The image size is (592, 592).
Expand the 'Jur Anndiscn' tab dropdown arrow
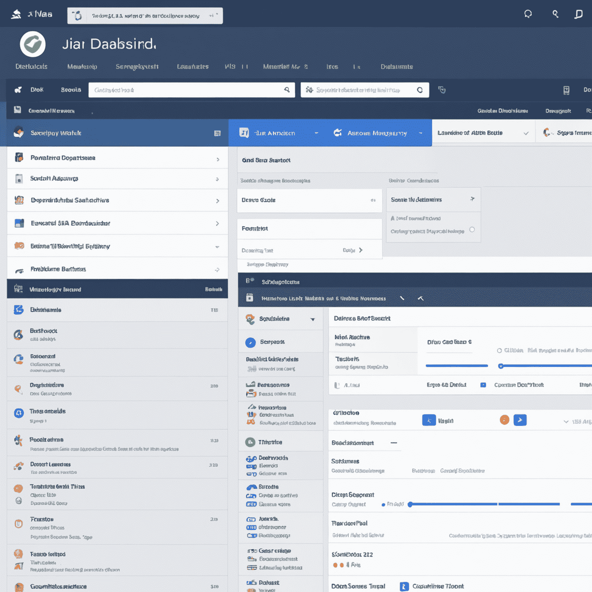click(316, 133)
